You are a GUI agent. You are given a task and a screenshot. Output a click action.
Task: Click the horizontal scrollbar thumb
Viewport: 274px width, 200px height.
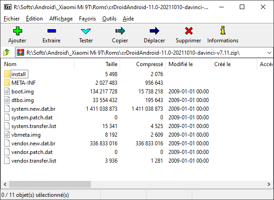coord(50,185)
